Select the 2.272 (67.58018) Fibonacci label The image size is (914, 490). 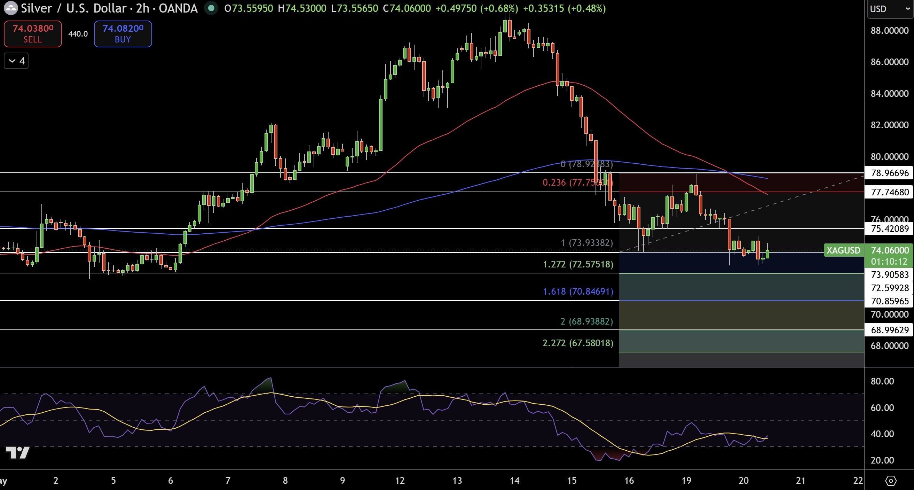point(578,343)
